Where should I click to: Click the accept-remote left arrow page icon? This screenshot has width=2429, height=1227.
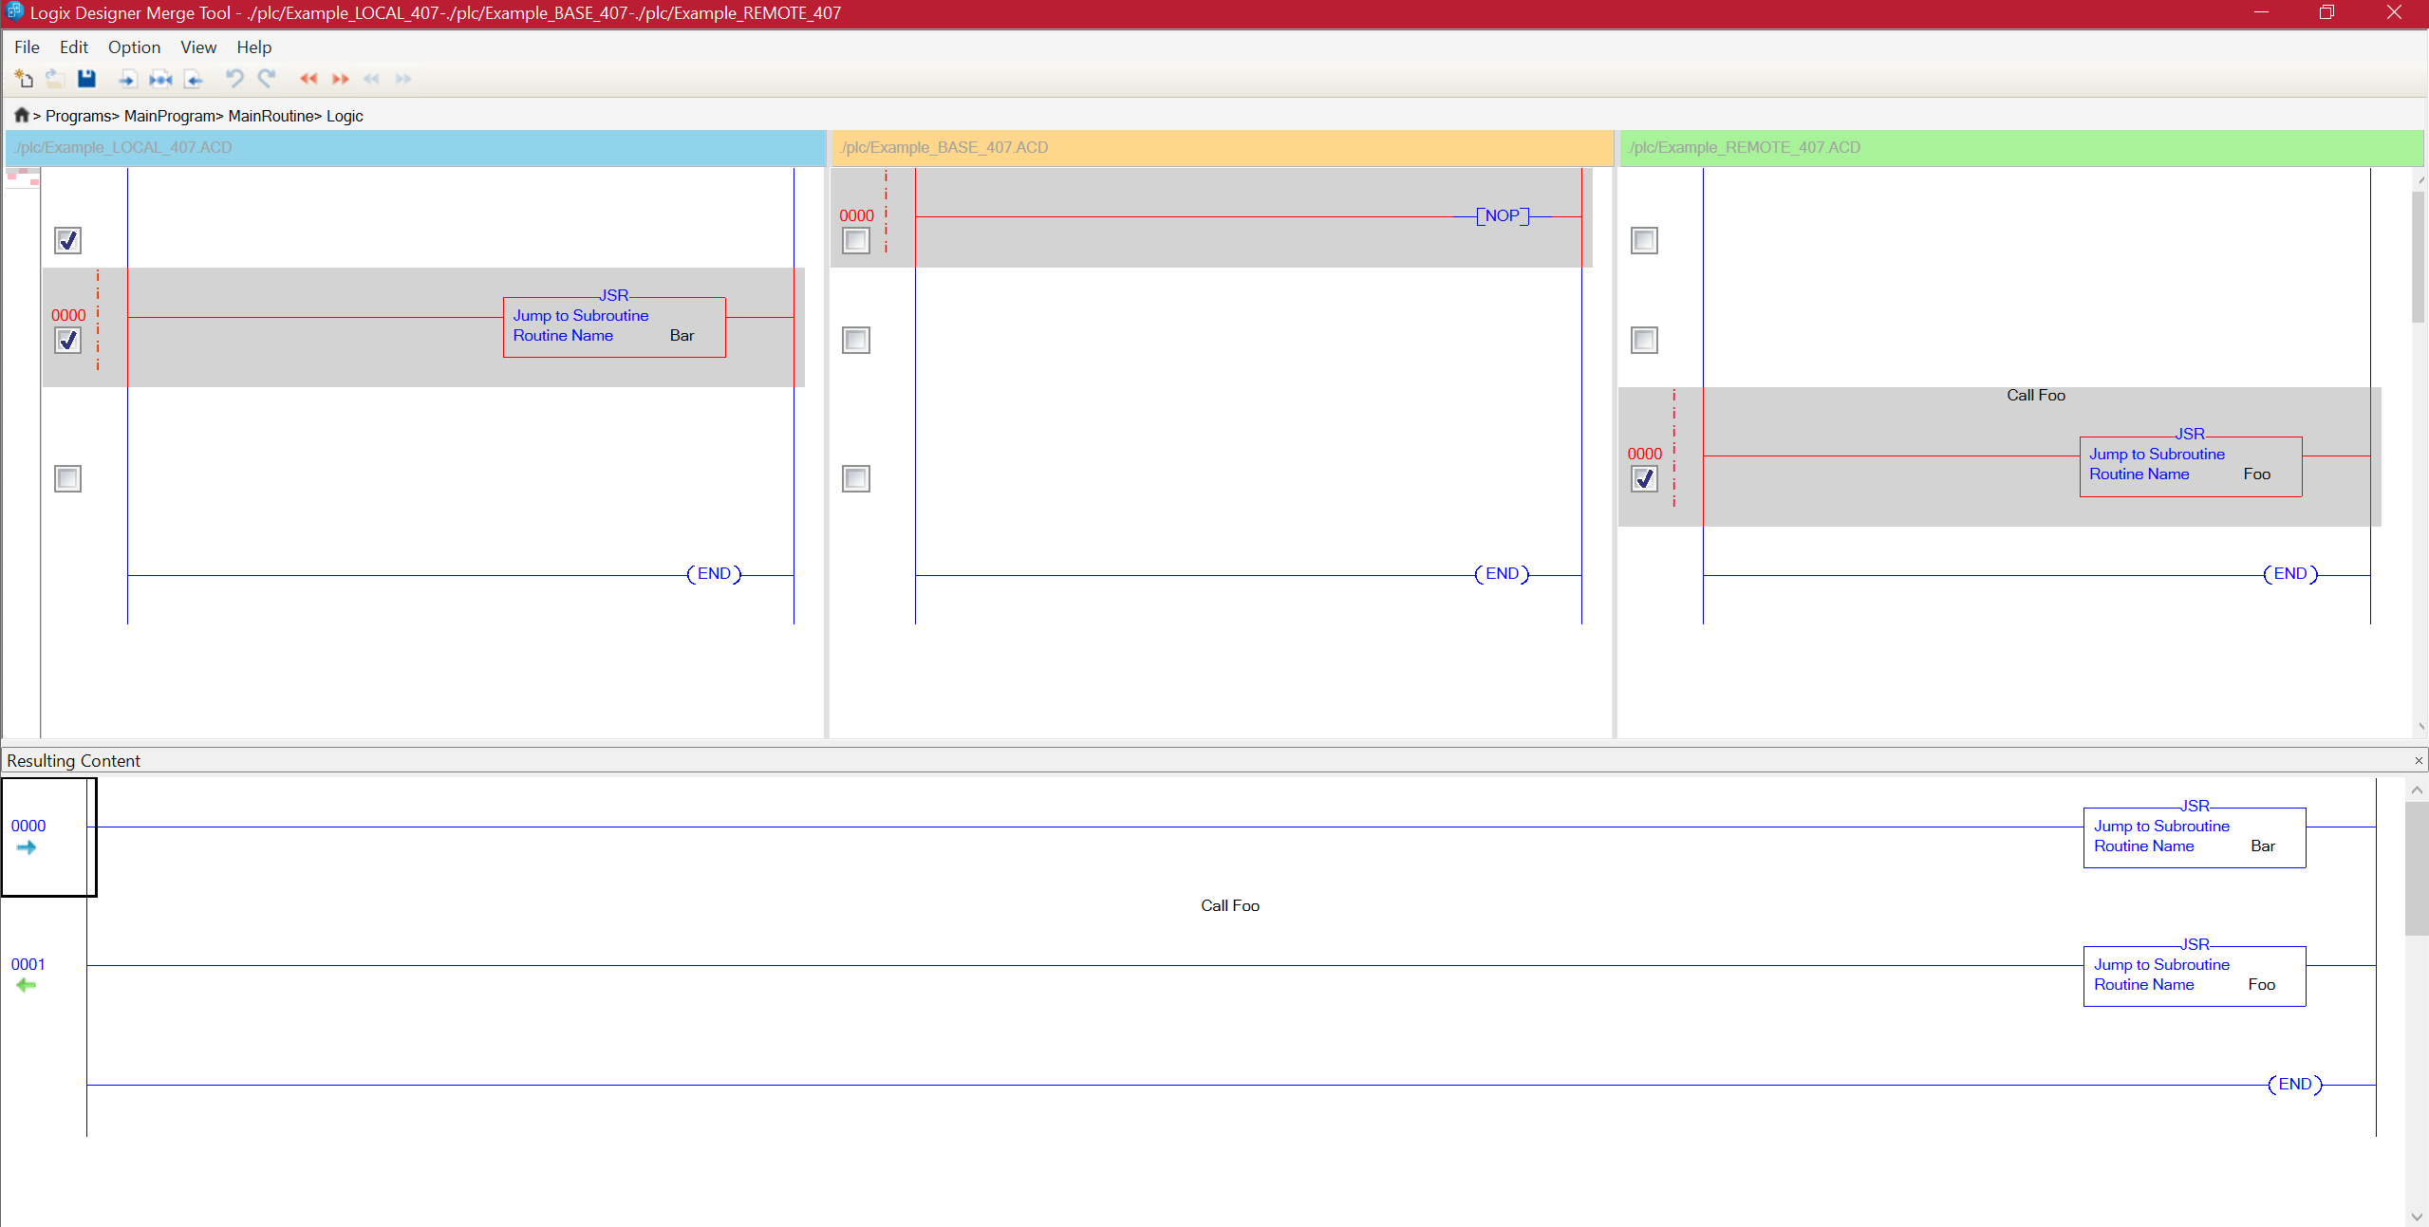(194, 79)
